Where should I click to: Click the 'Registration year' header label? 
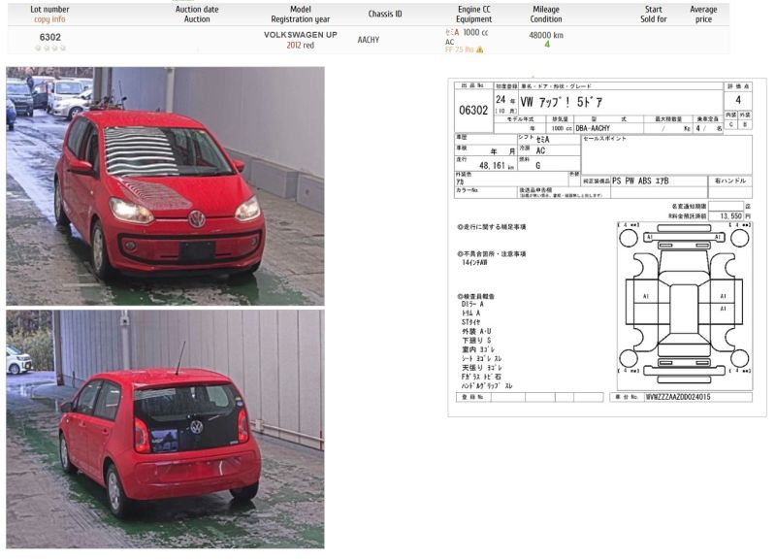(x=301, y=19)
